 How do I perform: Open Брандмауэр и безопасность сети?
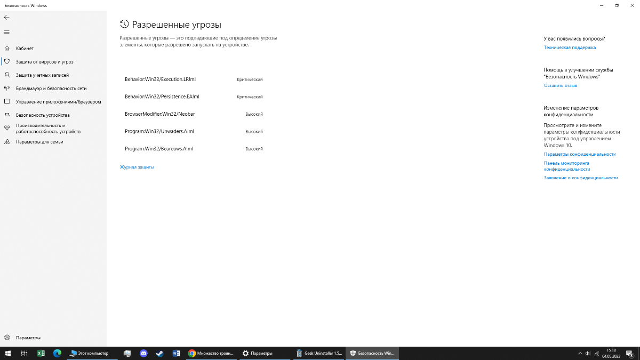(53, 89)
